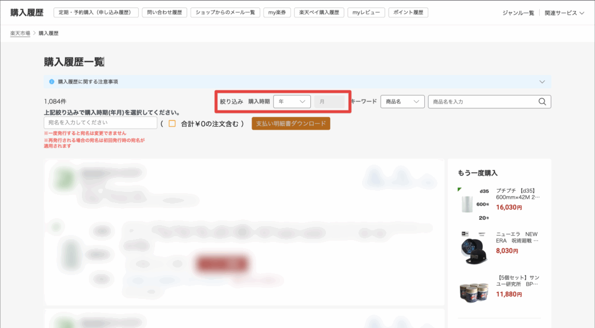The image size is (595, 328).
Task: Open the 月 purchase month dropdown
Action: (329, 102)
